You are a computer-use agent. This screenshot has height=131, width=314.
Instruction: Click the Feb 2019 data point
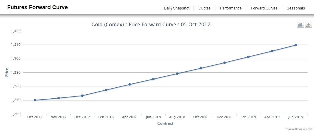248,57
